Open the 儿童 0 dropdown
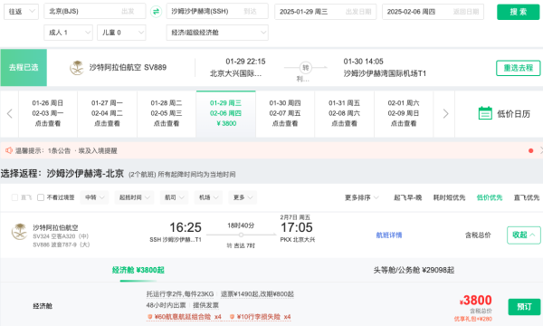The width and height of the screenshot is (543, 326). pos(121,33)
